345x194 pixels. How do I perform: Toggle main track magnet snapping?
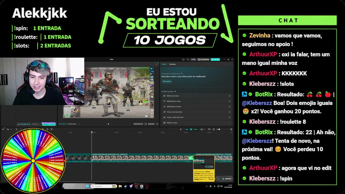pos(186,129)
